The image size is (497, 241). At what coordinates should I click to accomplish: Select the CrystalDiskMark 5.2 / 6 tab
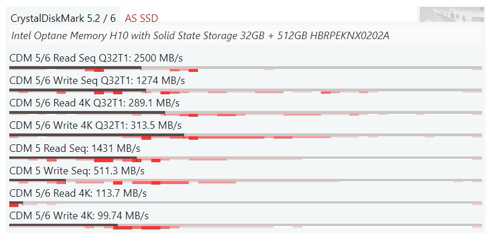point(63,18)
